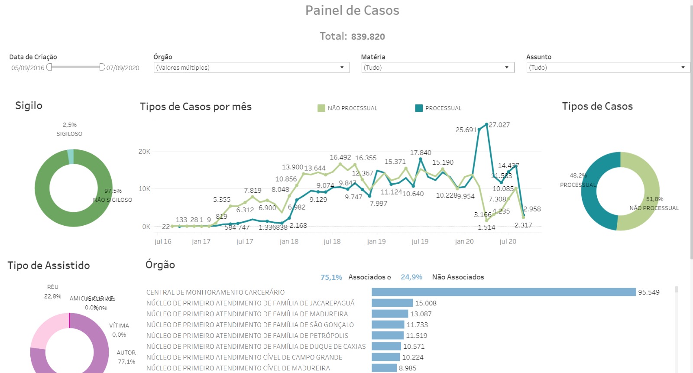Select the Central de Monitoramento Carcerário bar
The width and height of the screenshot is (693, 373).
503,292
